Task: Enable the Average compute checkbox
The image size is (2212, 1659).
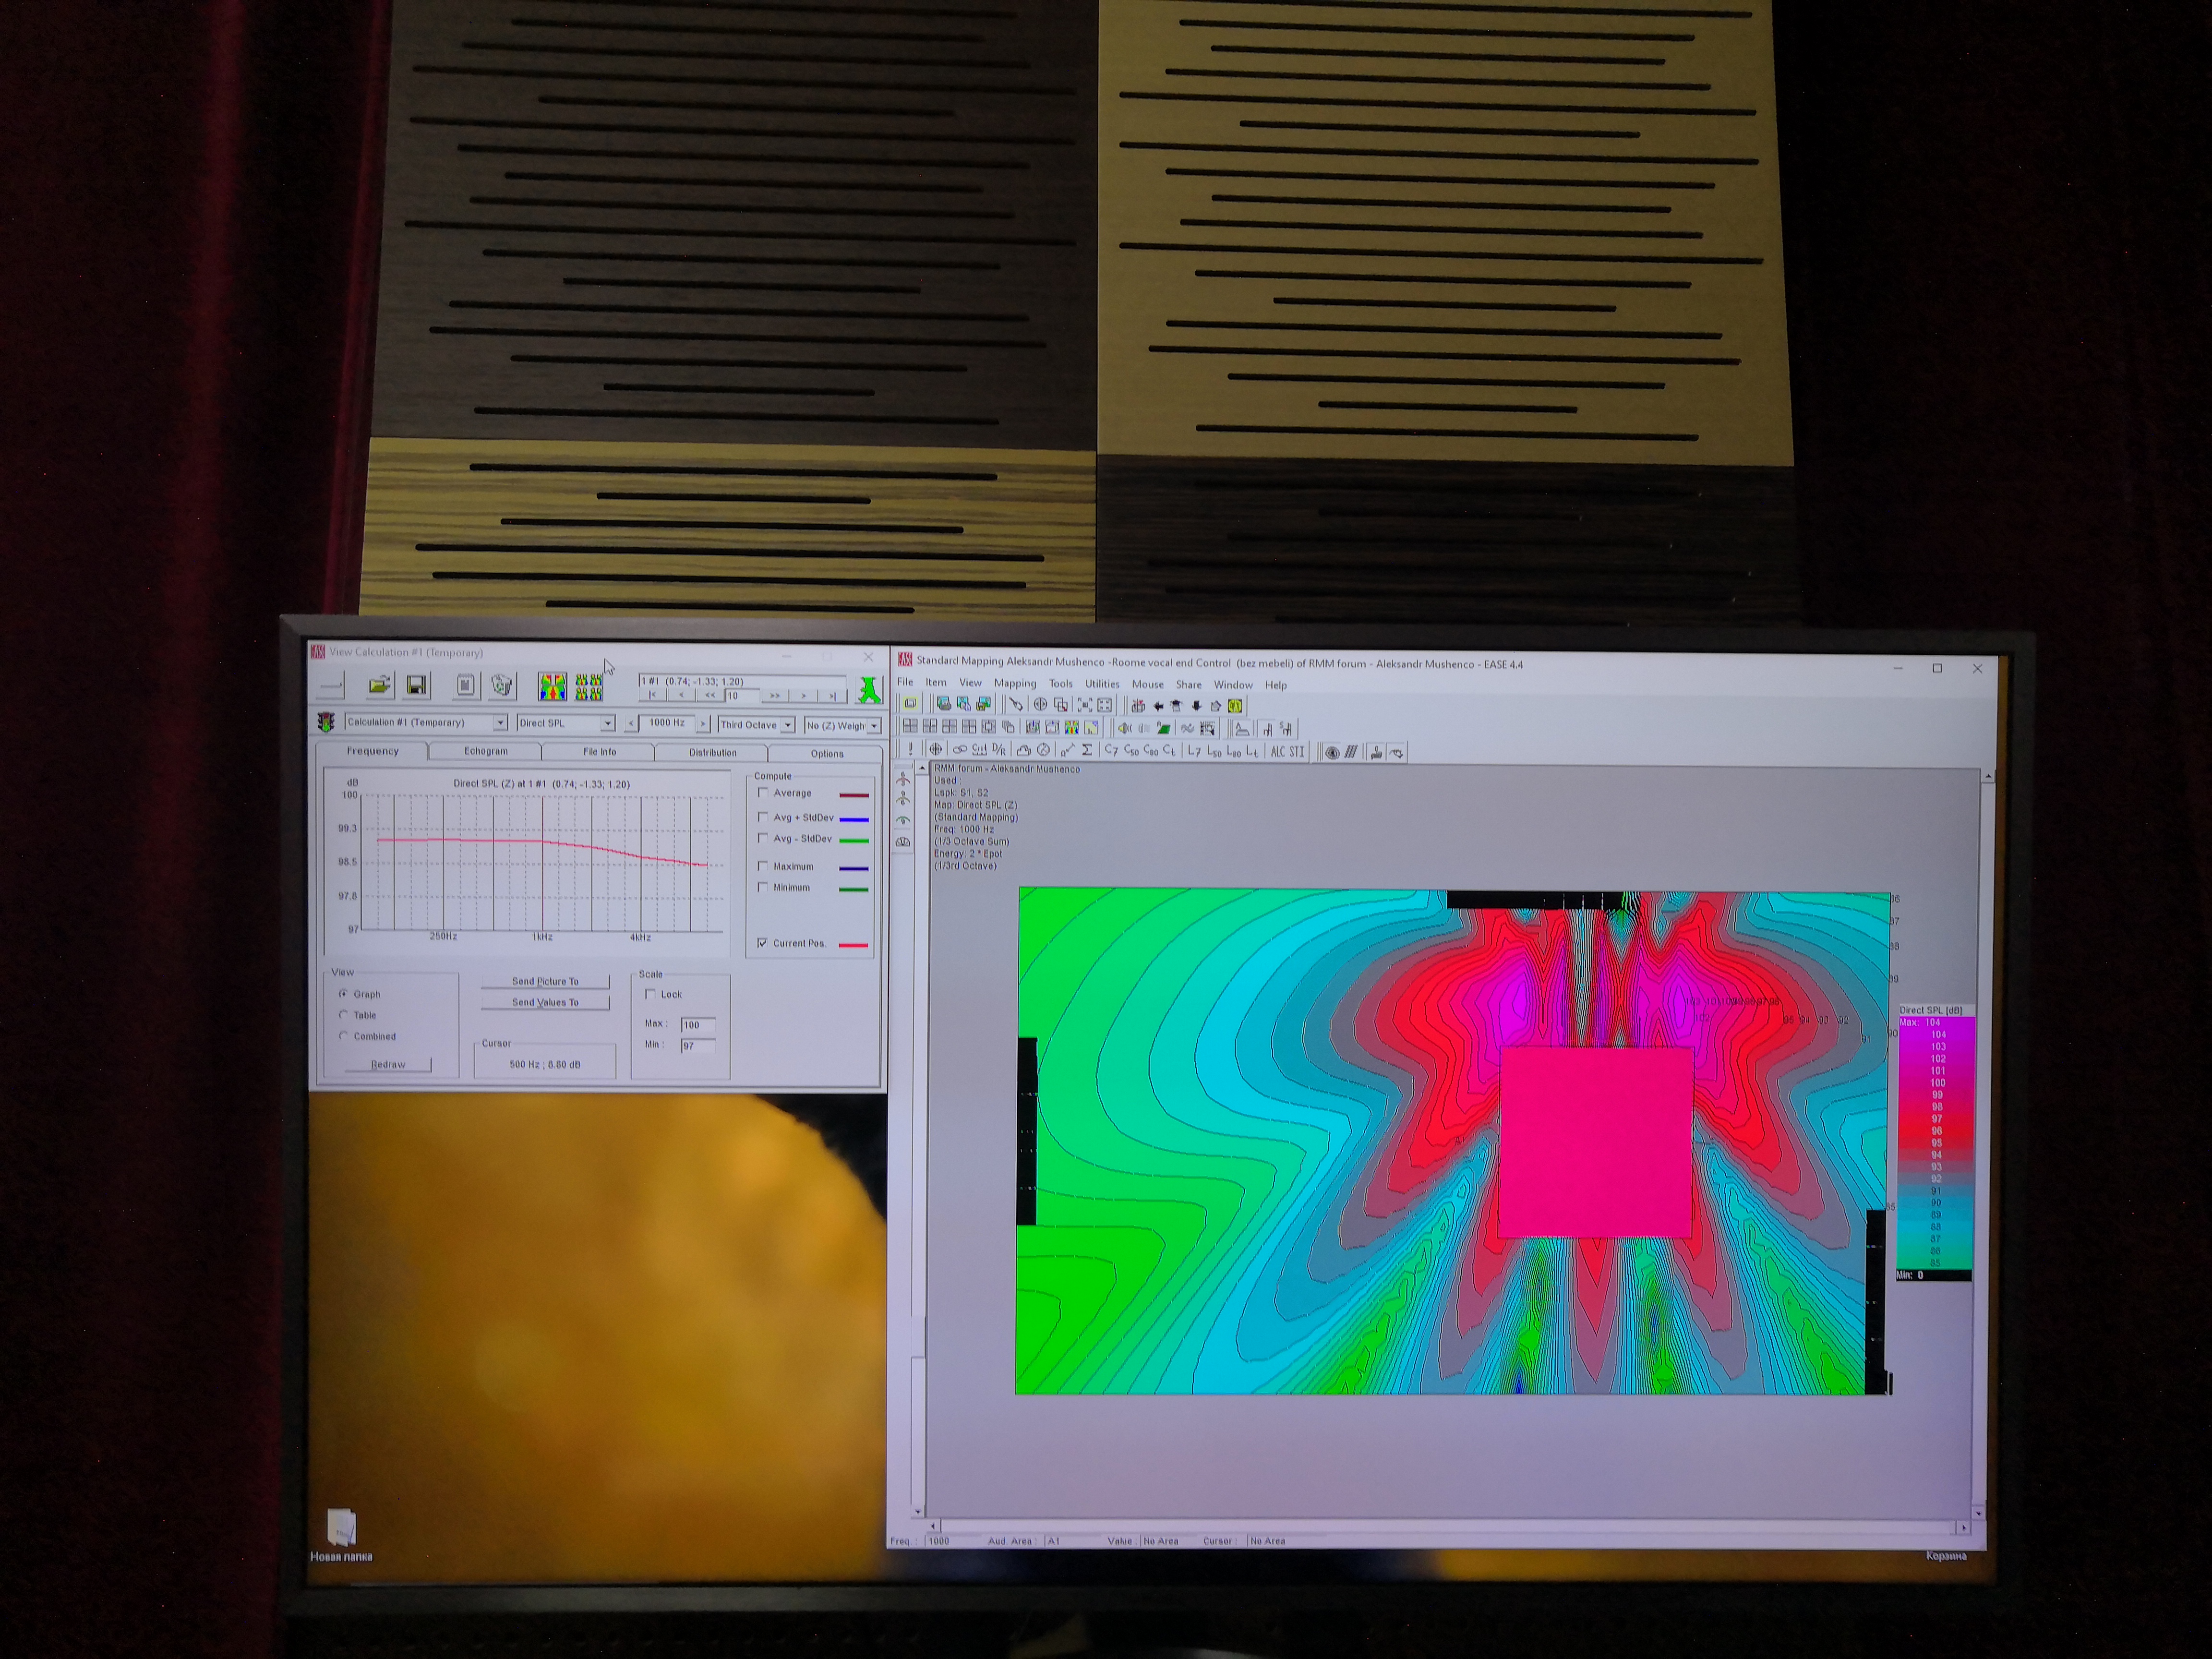Action: point(763,793)
